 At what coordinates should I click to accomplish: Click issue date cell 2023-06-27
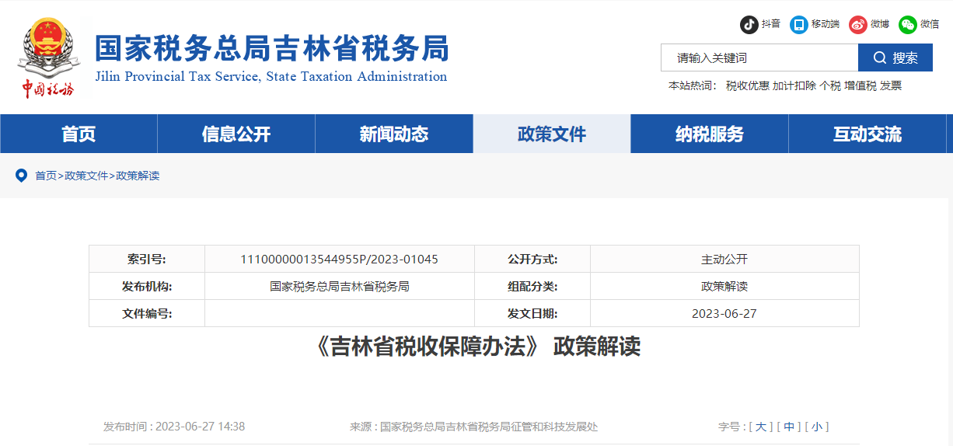point(724,314)
